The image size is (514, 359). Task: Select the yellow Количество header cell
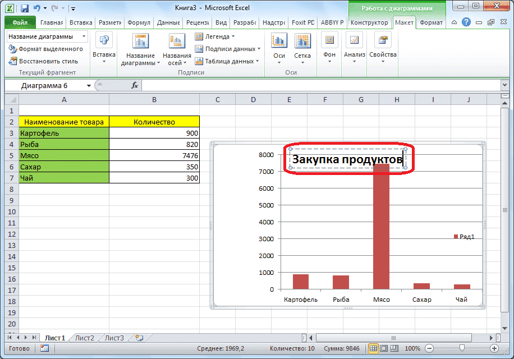(154, 121)
